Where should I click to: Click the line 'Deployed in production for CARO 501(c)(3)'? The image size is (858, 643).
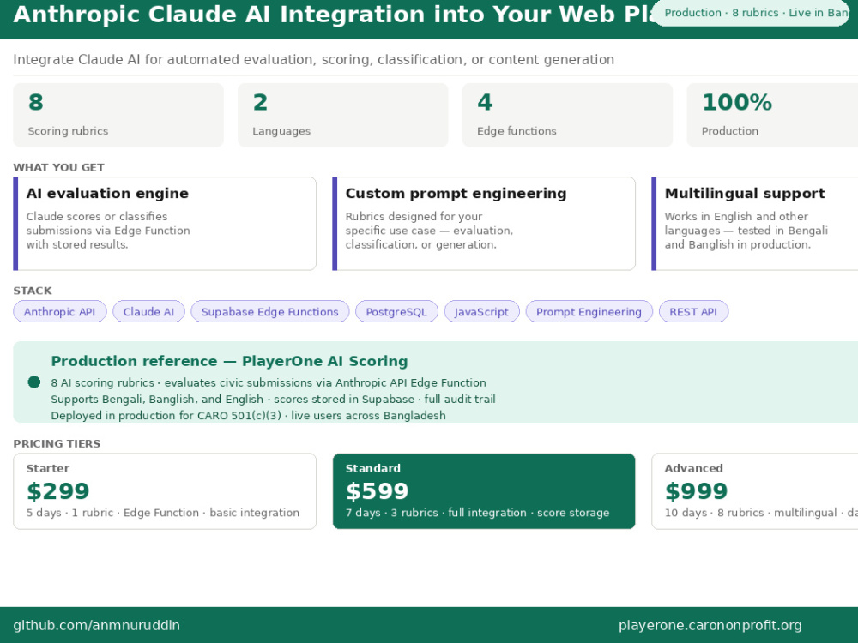click(249, 416)
